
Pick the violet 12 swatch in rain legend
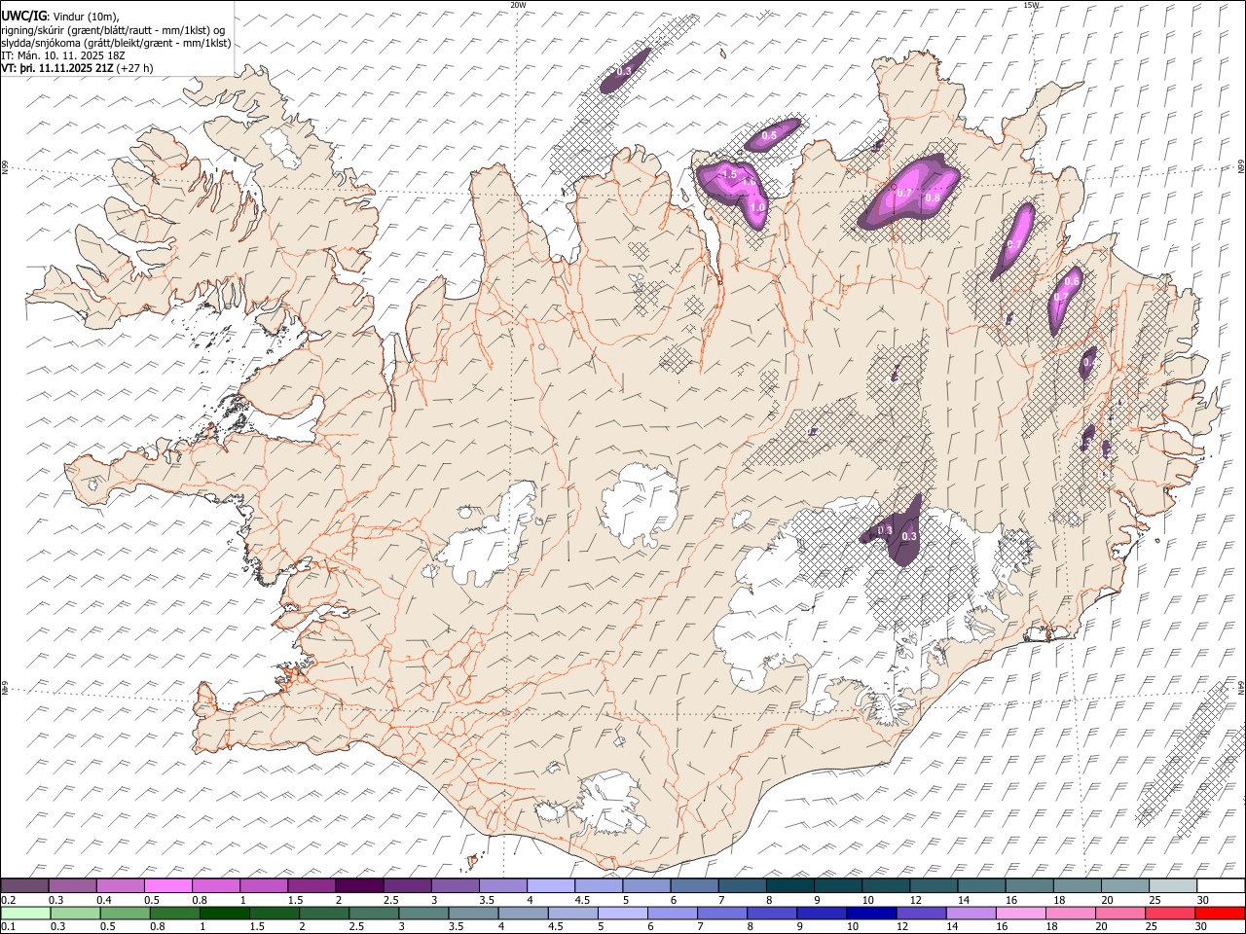(921, 913)
